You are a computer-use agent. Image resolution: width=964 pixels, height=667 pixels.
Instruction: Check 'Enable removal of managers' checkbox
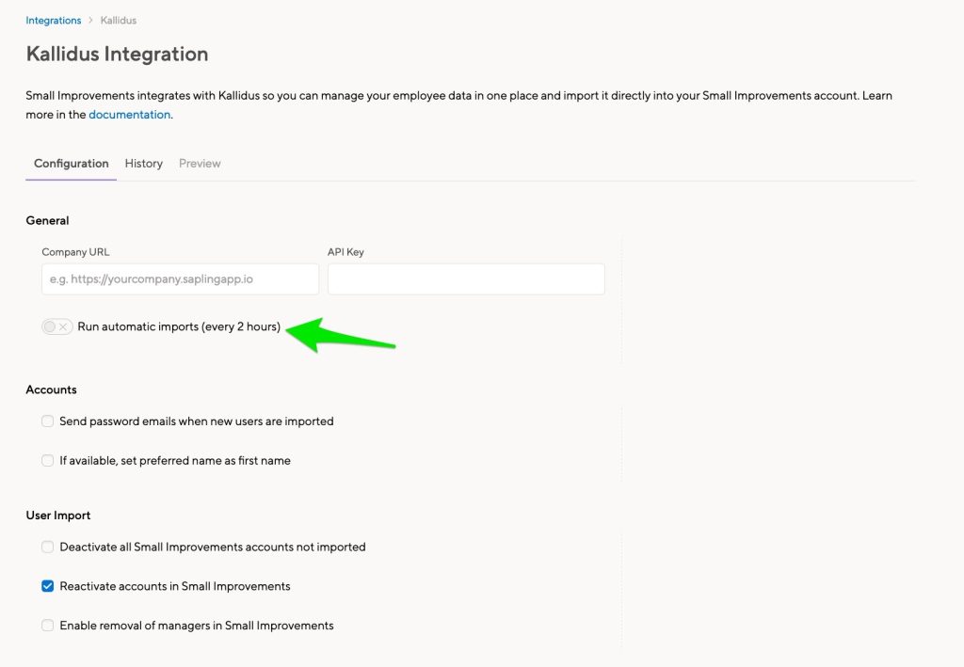coord(47,626)
